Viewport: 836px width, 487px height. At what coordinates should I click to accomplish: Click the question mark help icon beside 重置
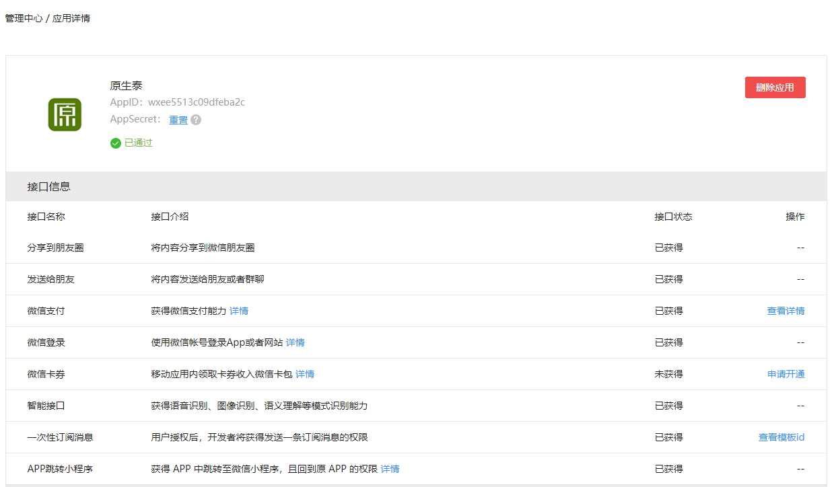(x=196, y=120)
